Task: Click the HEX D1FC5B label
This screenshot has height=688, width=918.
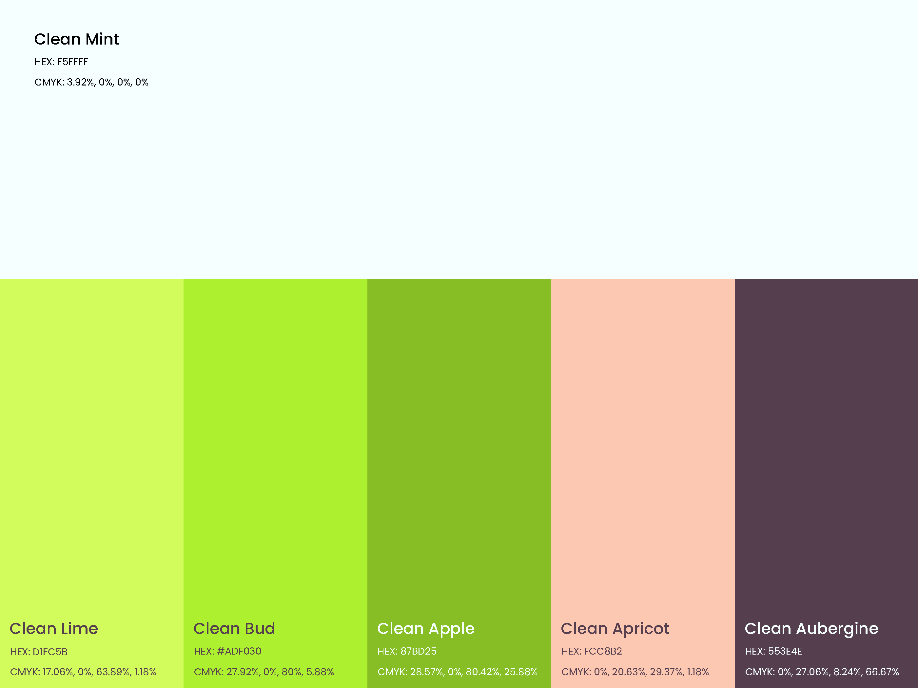Action: point(39,652)
